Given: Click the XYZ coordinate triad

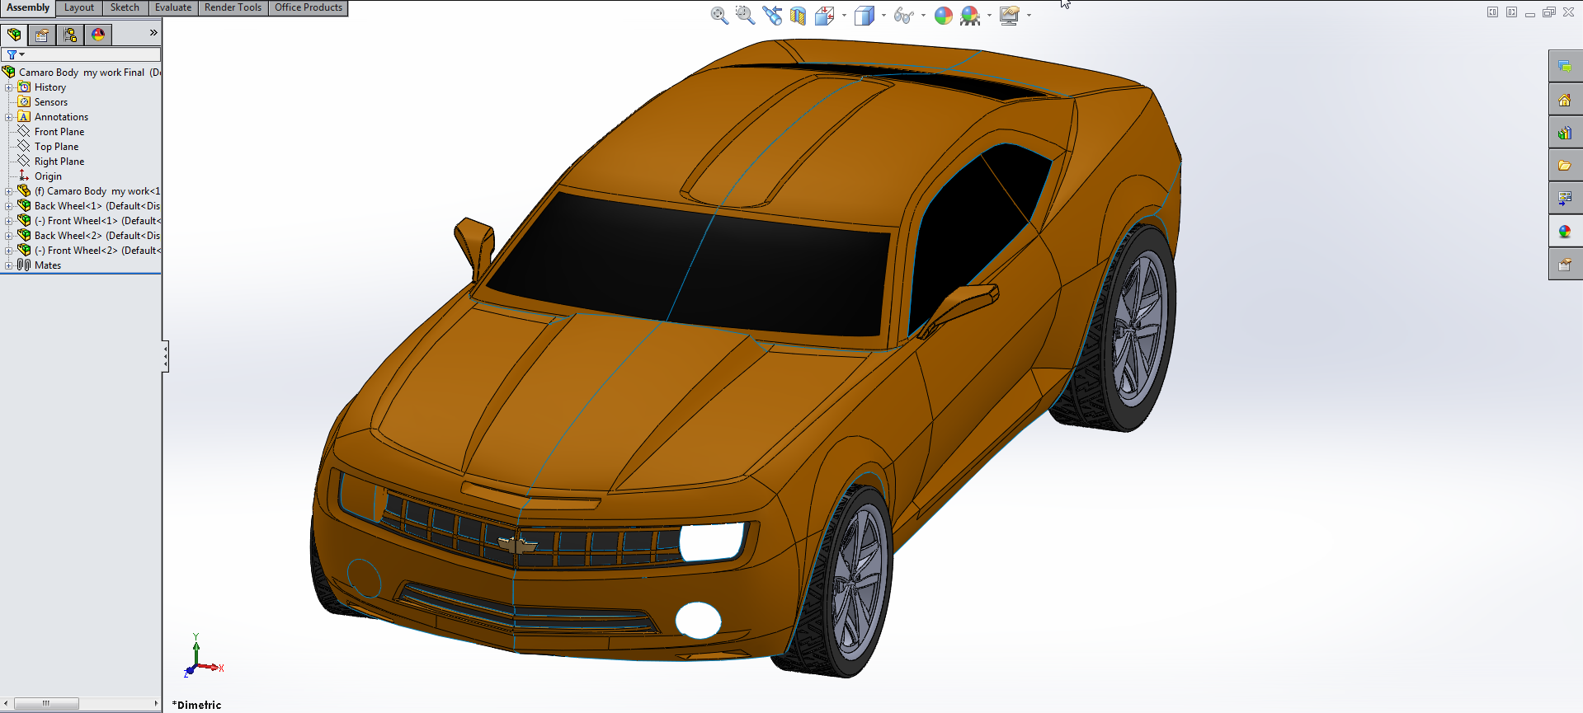Looking at the screenshot, I should 203,656.
